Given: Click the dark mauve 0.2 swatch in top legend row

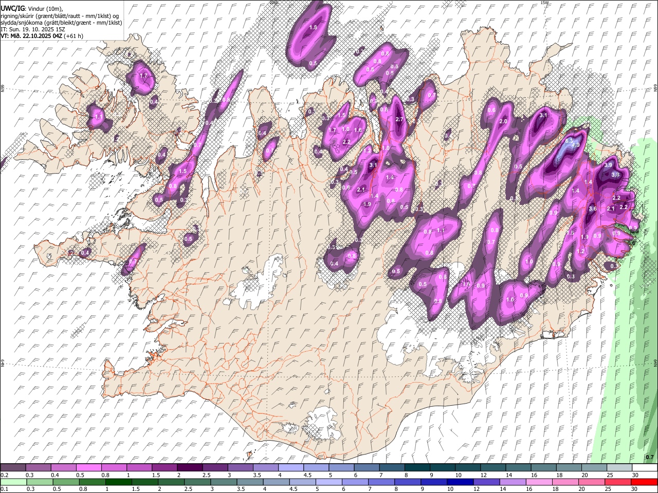Looking at the screenshot, I should 14,467.
